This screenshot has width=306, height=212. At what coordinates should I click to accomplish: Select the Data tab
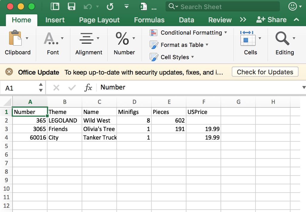186,20
